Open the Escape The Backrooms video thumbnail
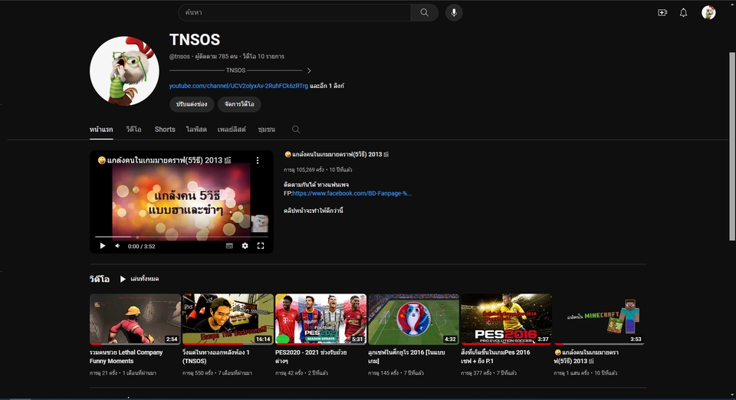This screenshot has width=736, height=400. pos(228,320)
